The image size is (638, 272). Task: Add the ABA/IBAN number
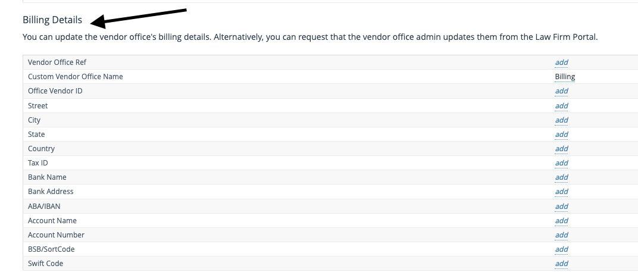pos(561,207)
